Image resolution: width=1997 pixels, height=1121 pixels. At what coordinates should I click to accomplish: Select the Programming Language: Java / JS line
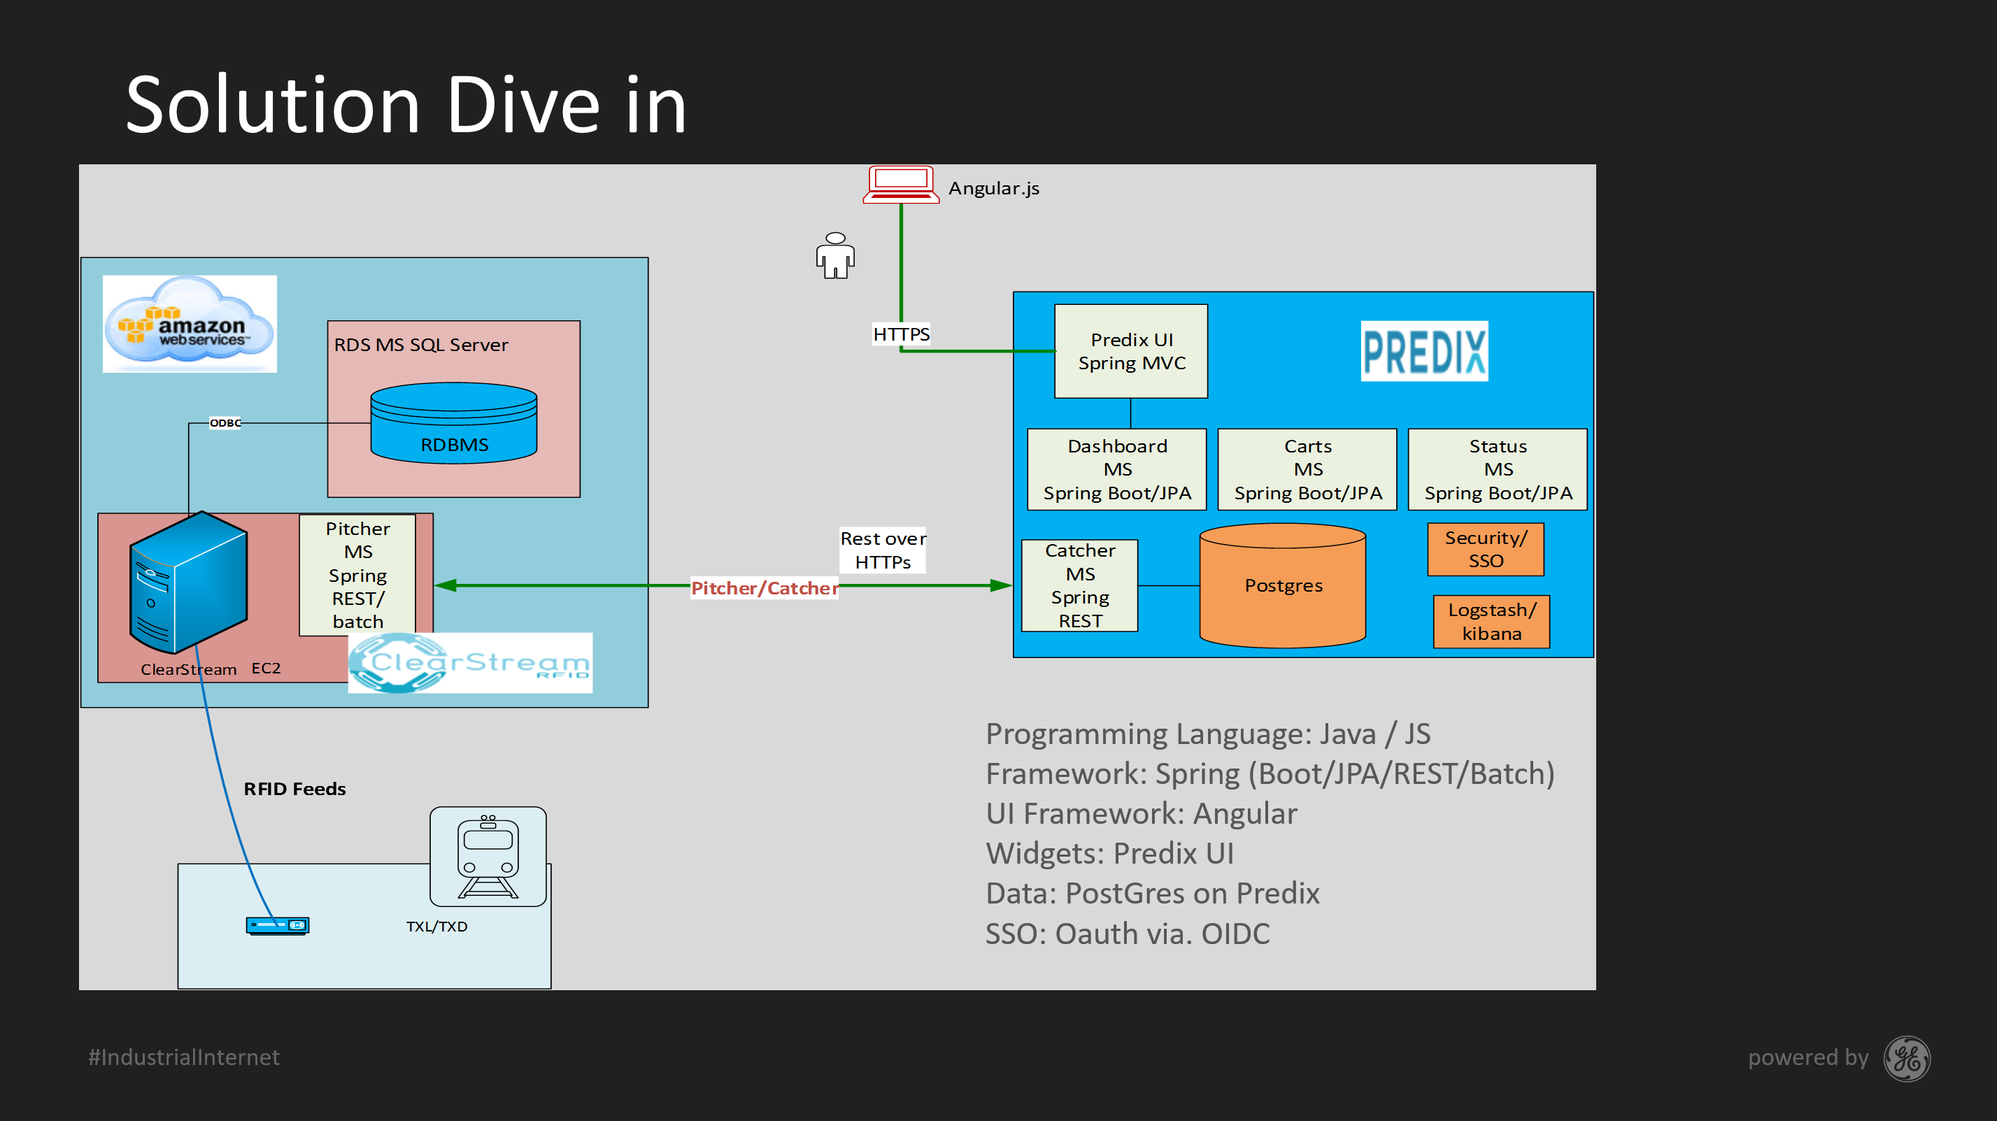pos(1208,734)
